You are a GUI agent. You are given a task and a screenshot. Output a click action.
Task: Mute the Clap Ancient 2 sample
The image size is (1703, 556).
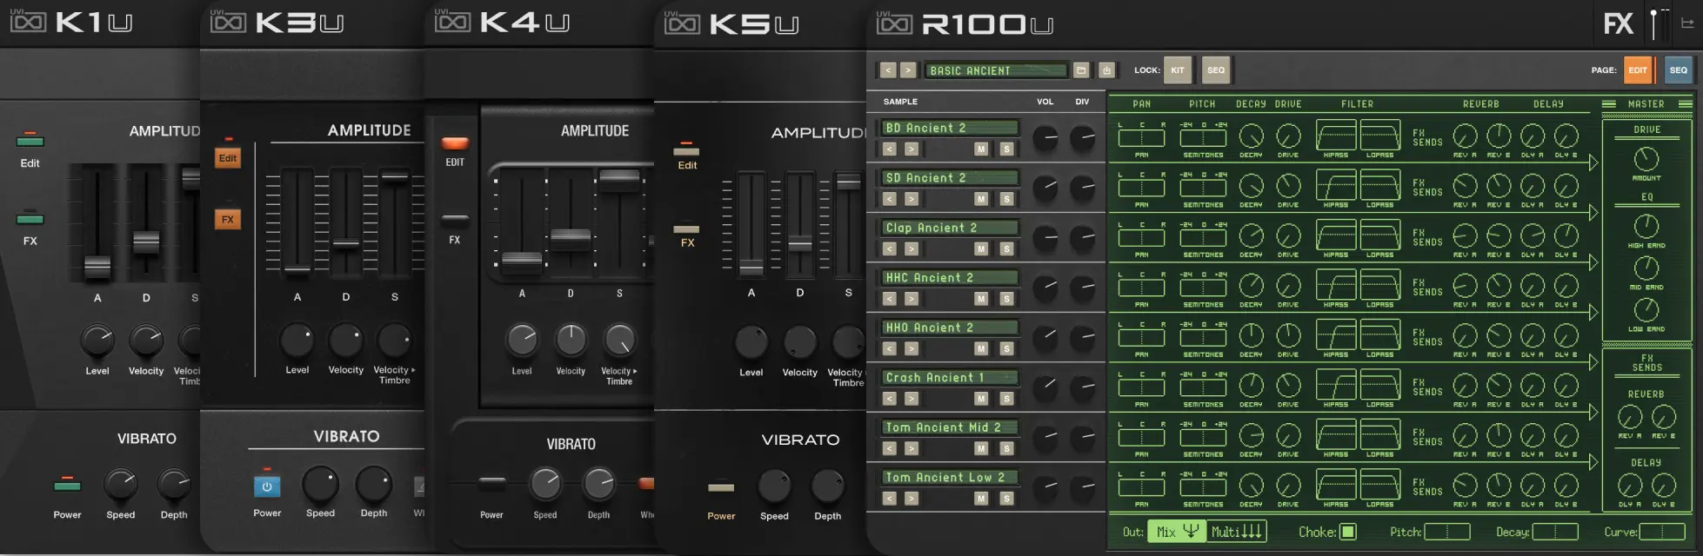[981, 249]
